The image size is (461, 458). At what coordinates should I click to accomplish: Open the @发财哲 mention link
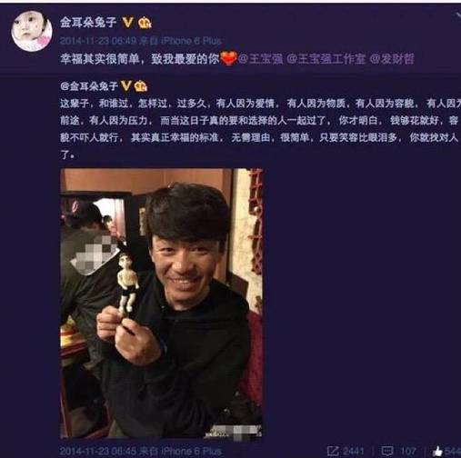click(391, 59)
